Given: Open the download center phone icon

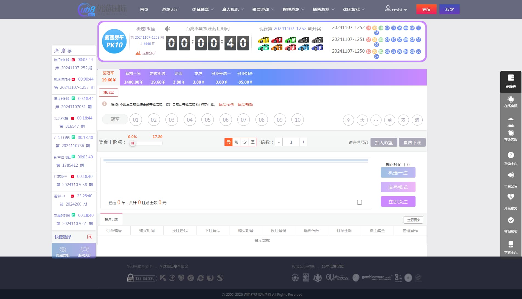Looking at the screenshot, I should 510,244.
